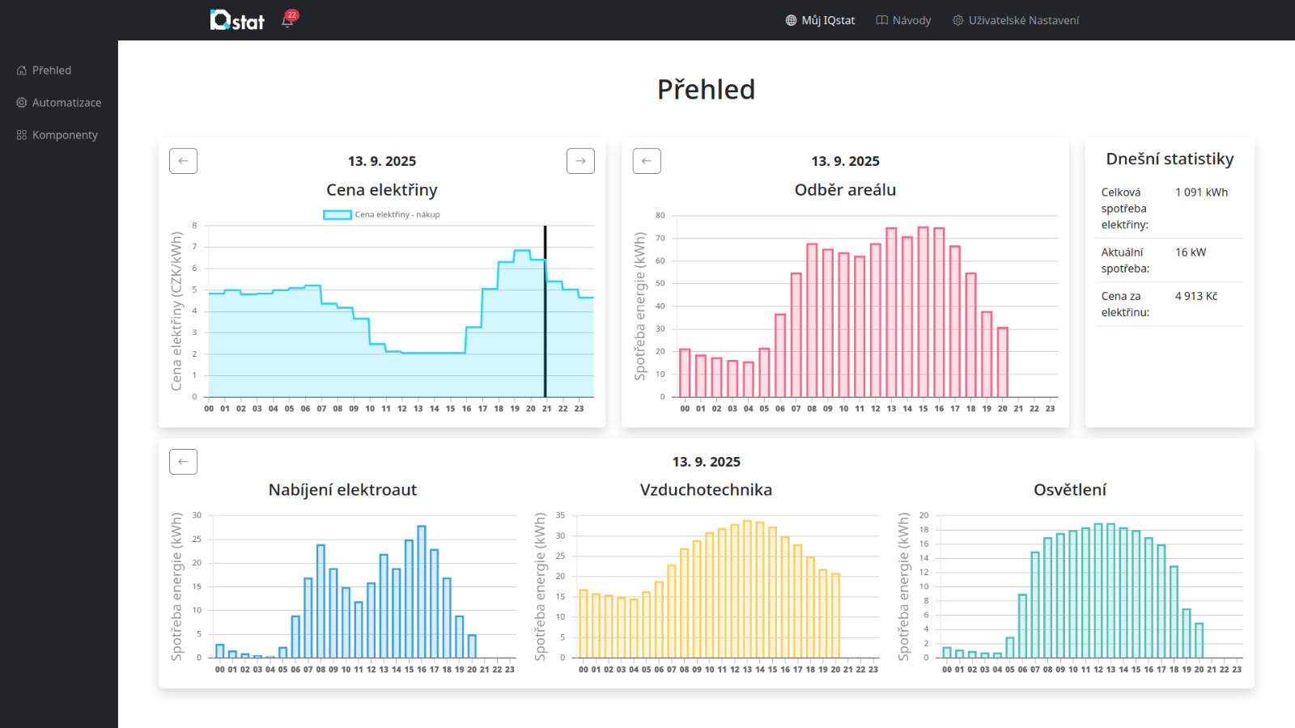Go to next day in Cena elektřiny
Image resolution: width=1295 pixels, height=728 pixels.
(x=580, y=161)
